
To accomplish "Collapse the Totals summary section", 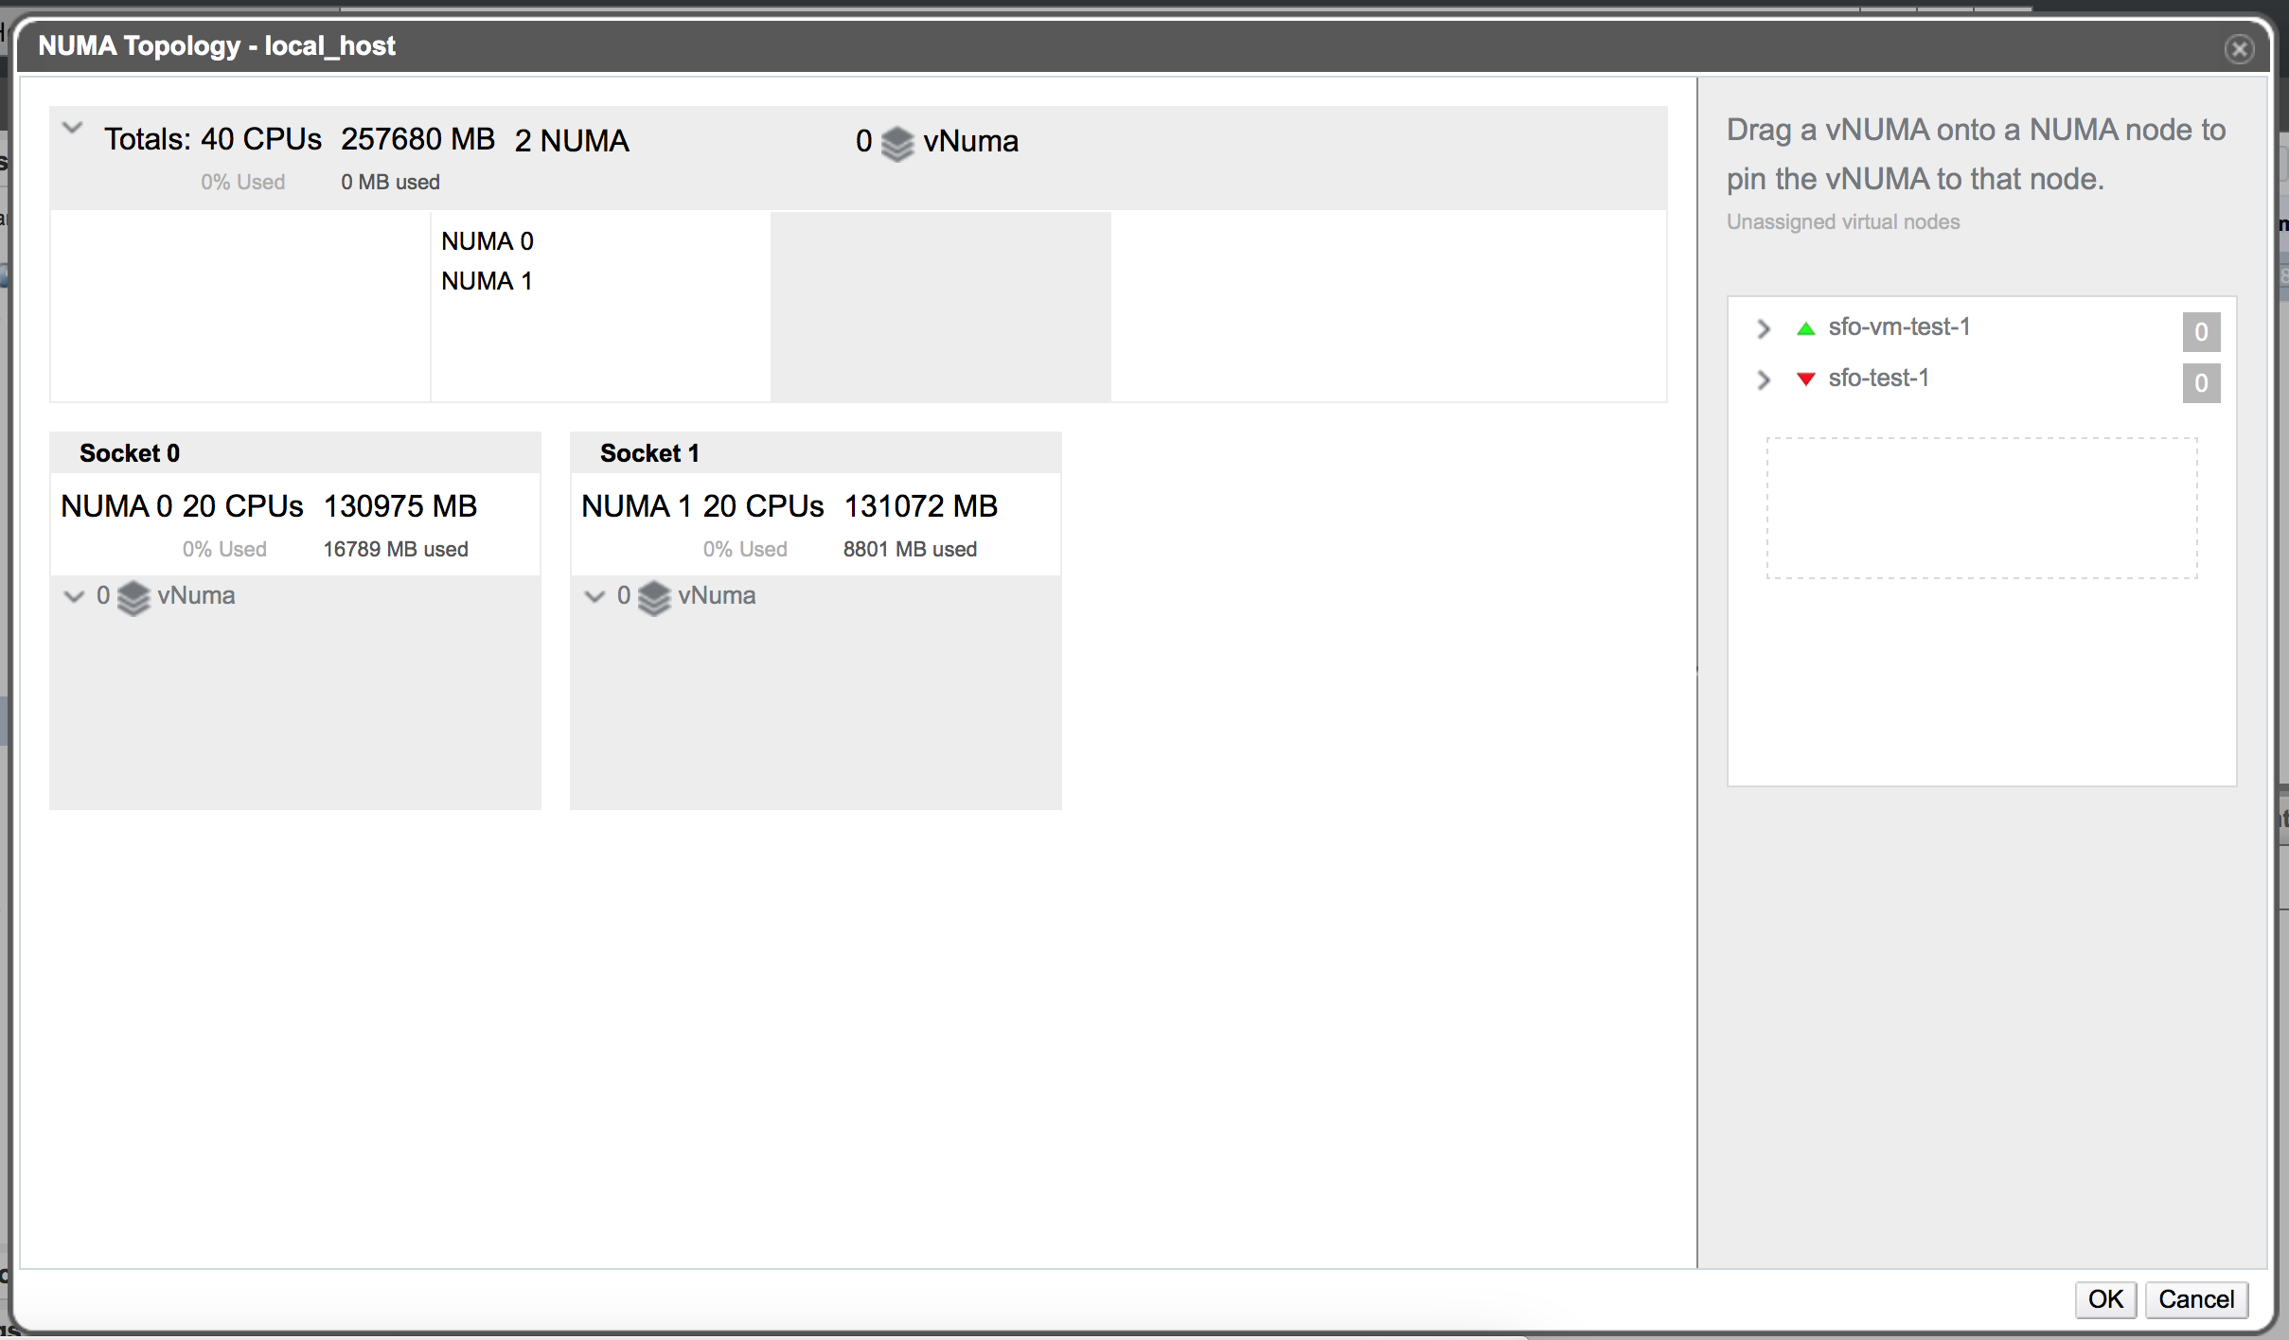I will coord(73,128).
